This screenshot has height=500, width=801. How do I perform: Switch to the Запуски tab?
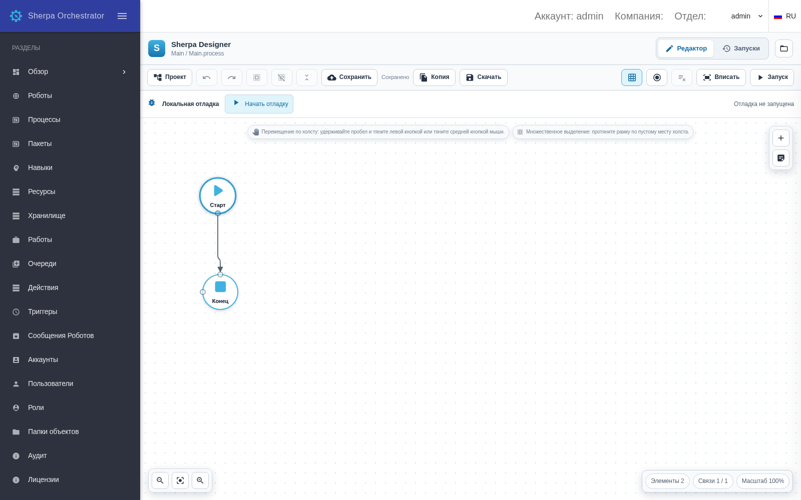tap(741, 48)
